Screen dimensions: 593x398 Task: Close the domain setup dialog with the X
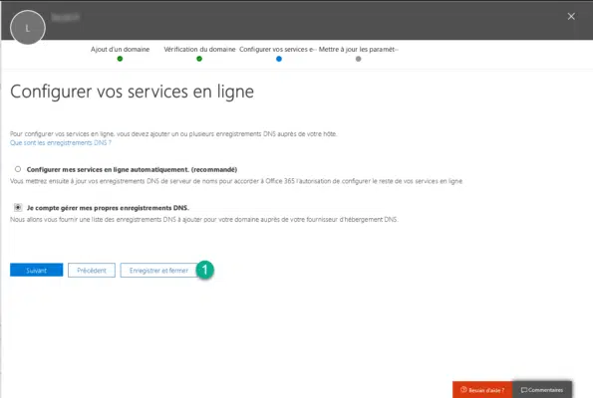tap(571, 16)
